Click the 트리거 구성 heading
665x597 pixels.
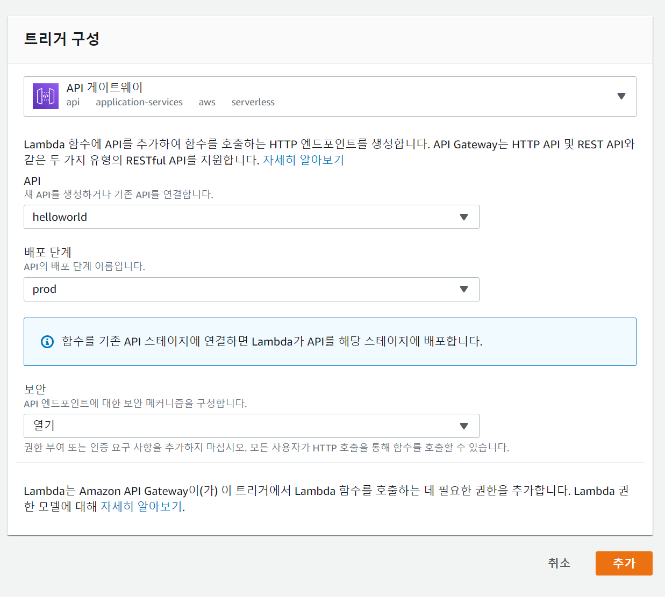(62, 39)
